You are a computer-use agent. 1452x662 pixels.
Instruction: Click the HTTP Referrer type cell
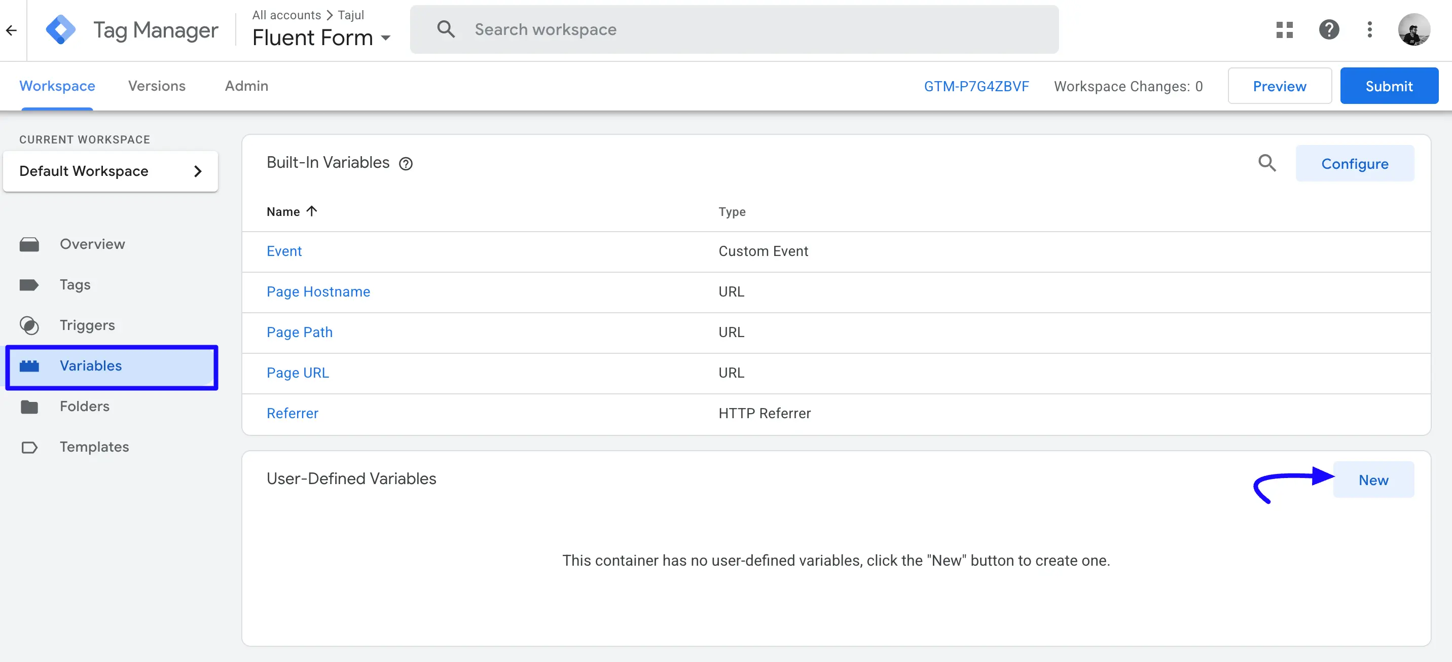pyautogui.click(x=765, y=414)
